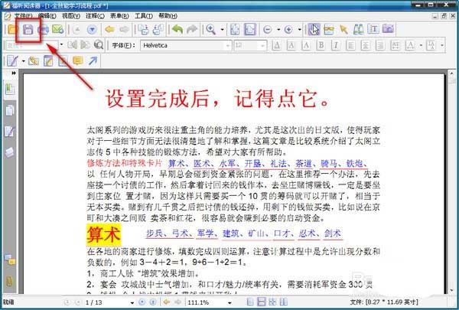This screenshot has height=310, width=459.
Task: Select the note annotation tool with pencil
Action: (x=48, y=61)
